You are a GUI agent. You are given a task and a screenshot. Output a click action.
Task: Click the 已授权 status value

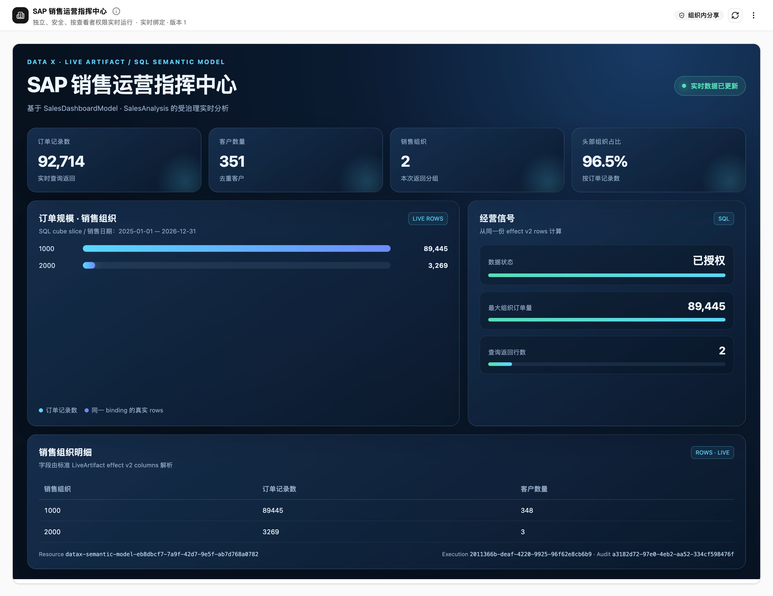pos(709,260)
